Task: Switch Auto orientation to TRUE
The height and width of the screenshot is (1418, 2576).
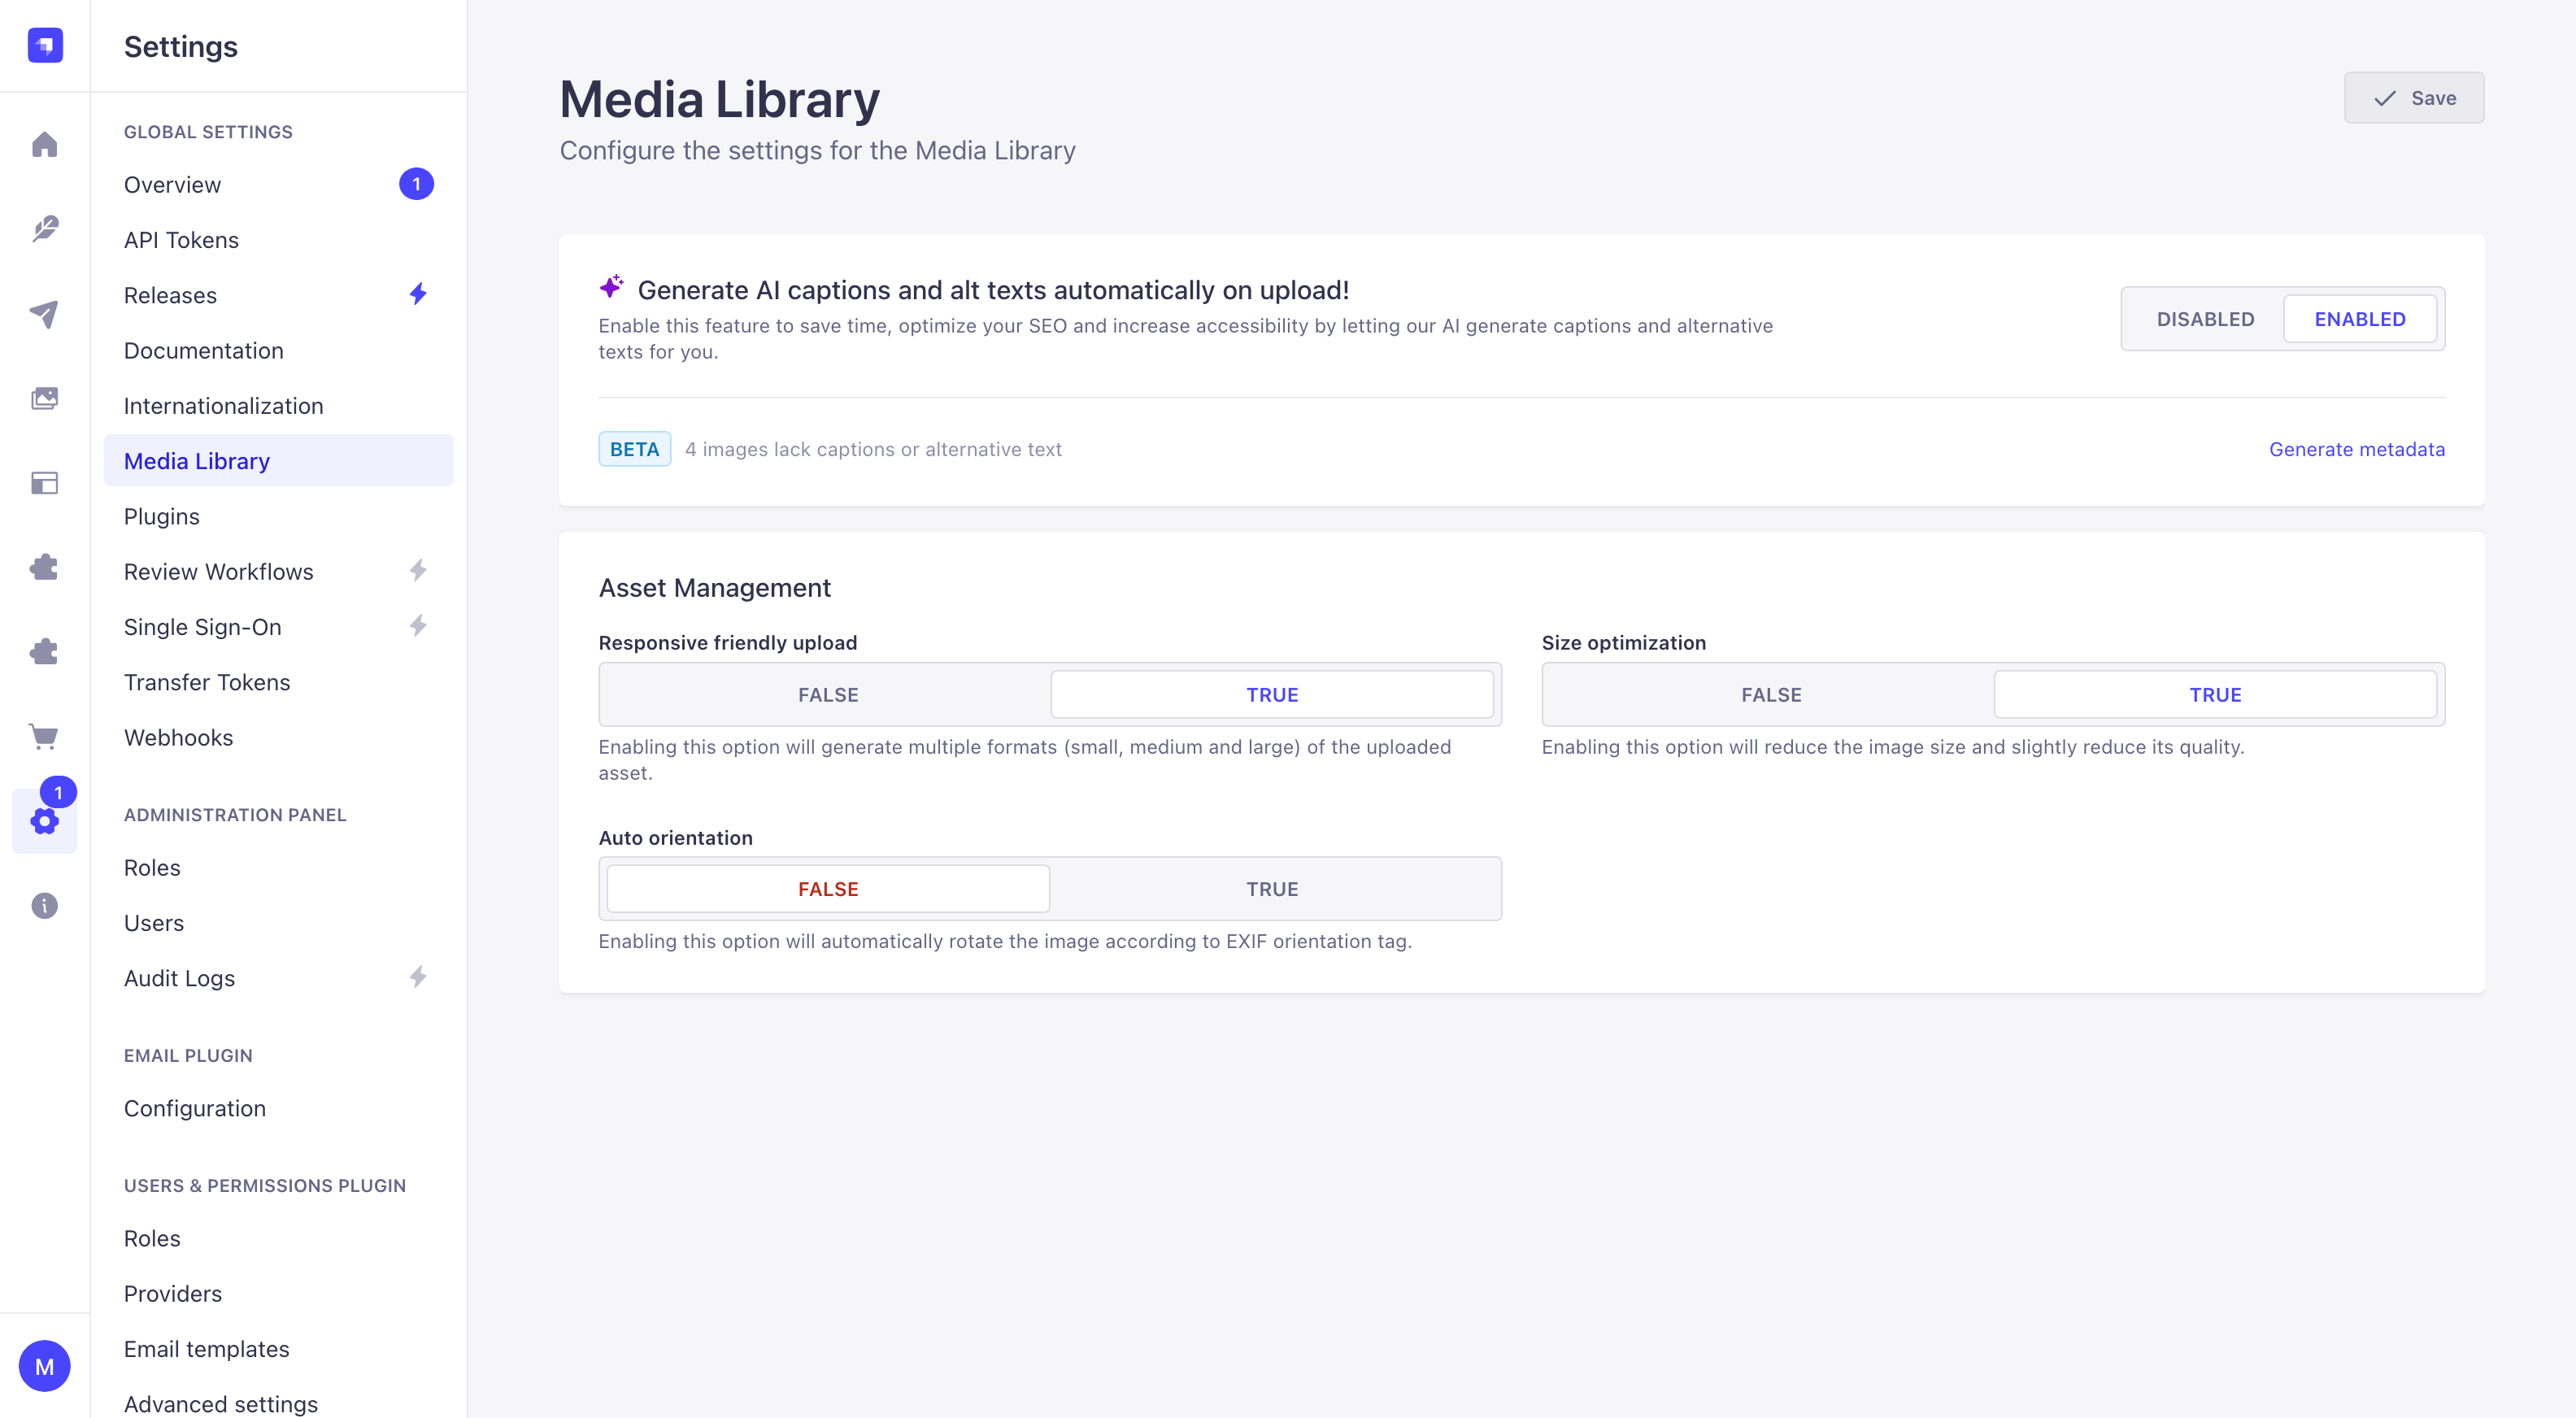Action: pos(1272,888)
